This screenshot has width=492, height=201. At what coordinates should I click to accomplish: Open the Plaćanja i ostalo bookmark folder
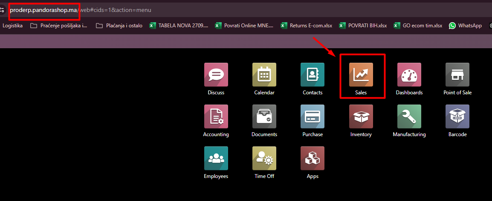pyautogui.click(x=119, y=26)
